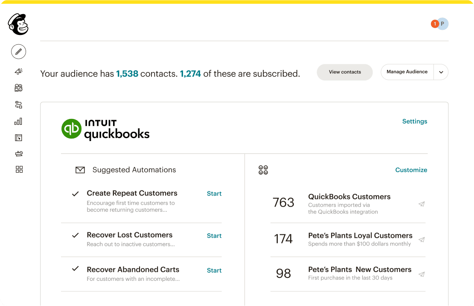
Task: Click send icon for Pete's Plants Loyal Customers
Action: [x=422, y=240]
